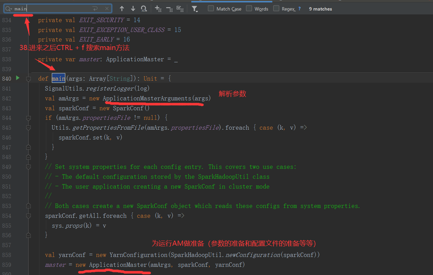Click the fold end marker at line 853

(29, 206)
